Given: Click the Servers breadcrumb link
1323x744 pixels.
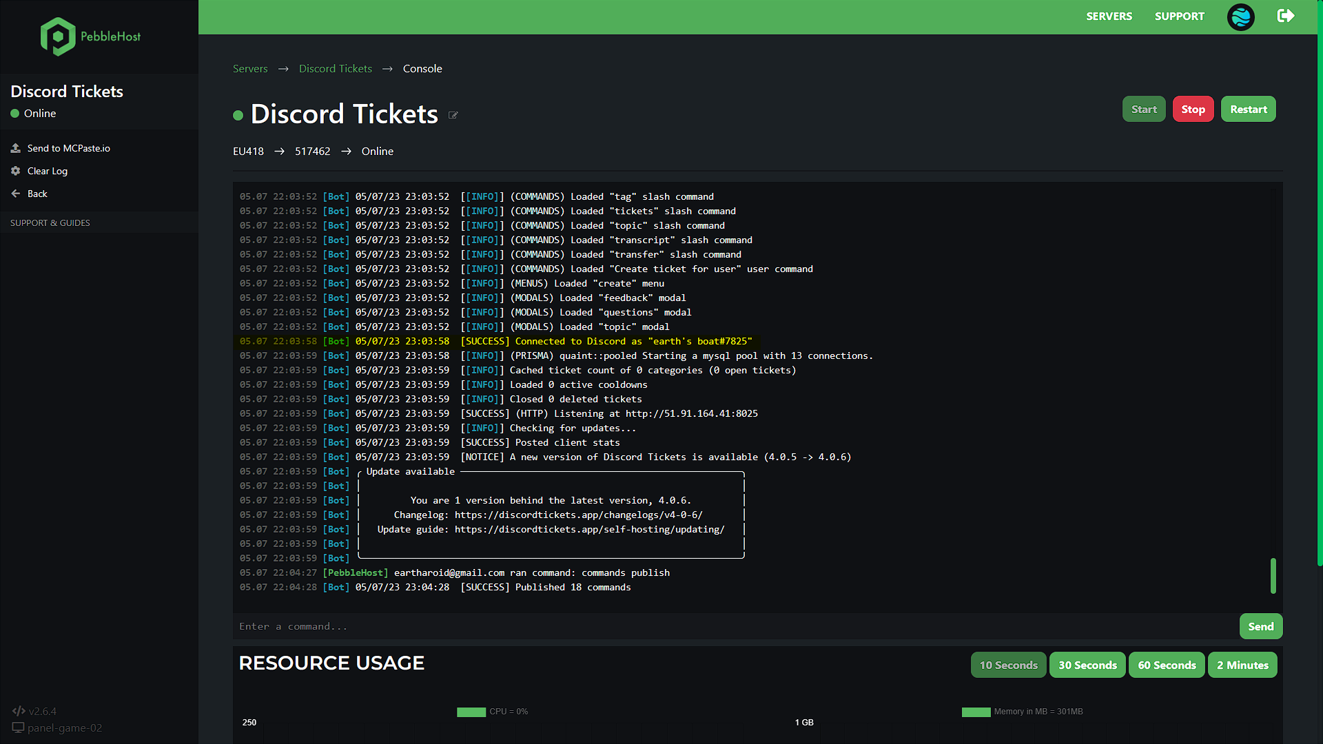Looking at the screenshot, I should (250, 68).
